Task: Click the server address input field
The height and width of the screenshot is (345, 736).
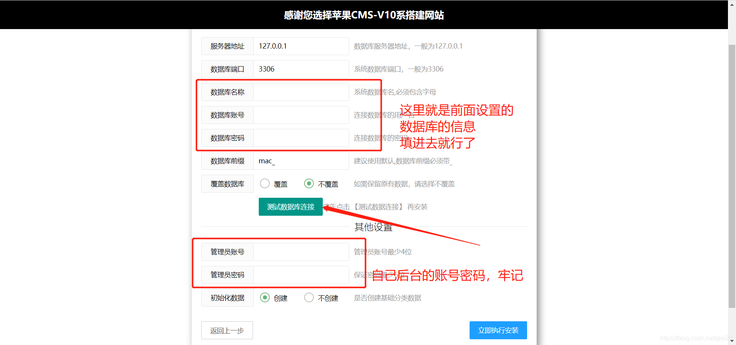Action: [x=301, y=46]
